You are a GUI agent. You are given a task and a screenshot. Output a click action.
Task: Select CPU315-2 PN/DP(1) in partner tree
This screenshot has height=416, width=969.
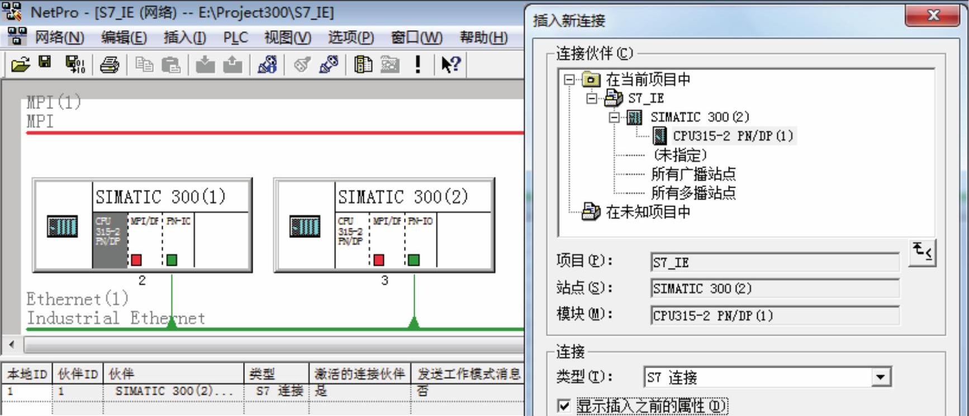pyautogui.click(x=733, y=136)
